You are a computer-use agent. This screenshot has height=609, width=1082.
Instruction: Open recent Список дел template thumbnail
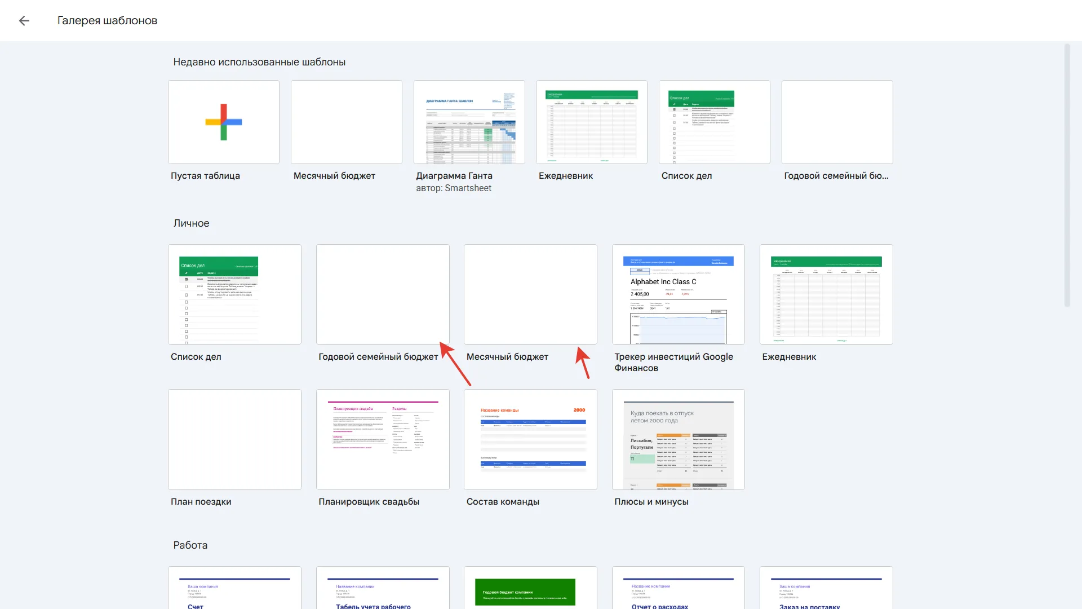pos(715,122)
